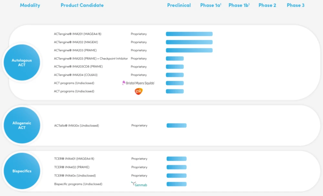
Task: Click the IMA204 (COL6A3) progress bar
Action: point(175,75)
